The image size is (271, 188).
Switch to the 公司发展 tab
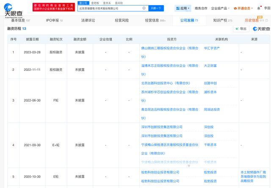tap(189, 20)
